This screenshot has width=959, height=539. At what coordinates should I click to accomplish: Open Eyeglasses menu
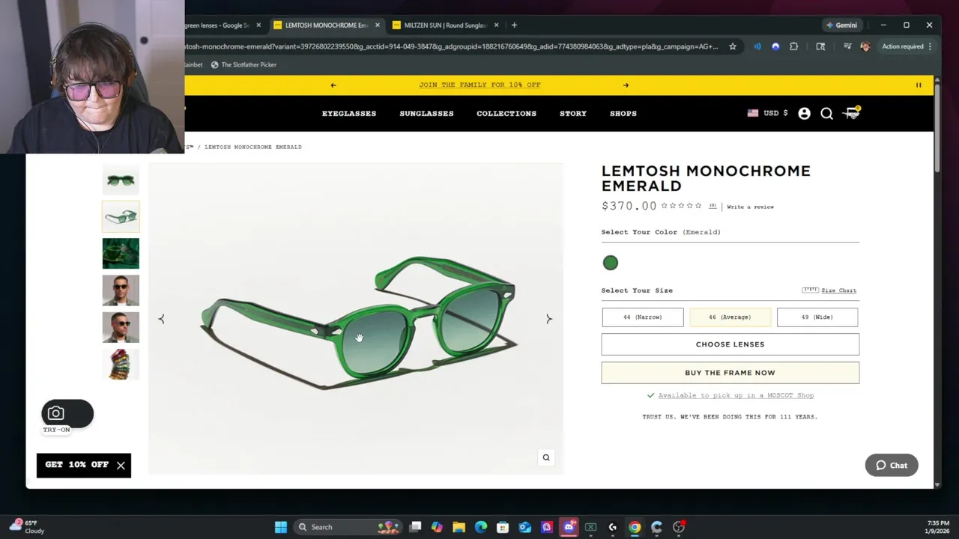tap(349, 114)
